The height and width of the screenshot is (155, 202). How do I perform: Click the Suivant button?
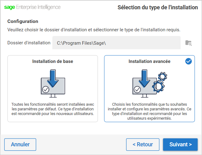coord(180,144)
